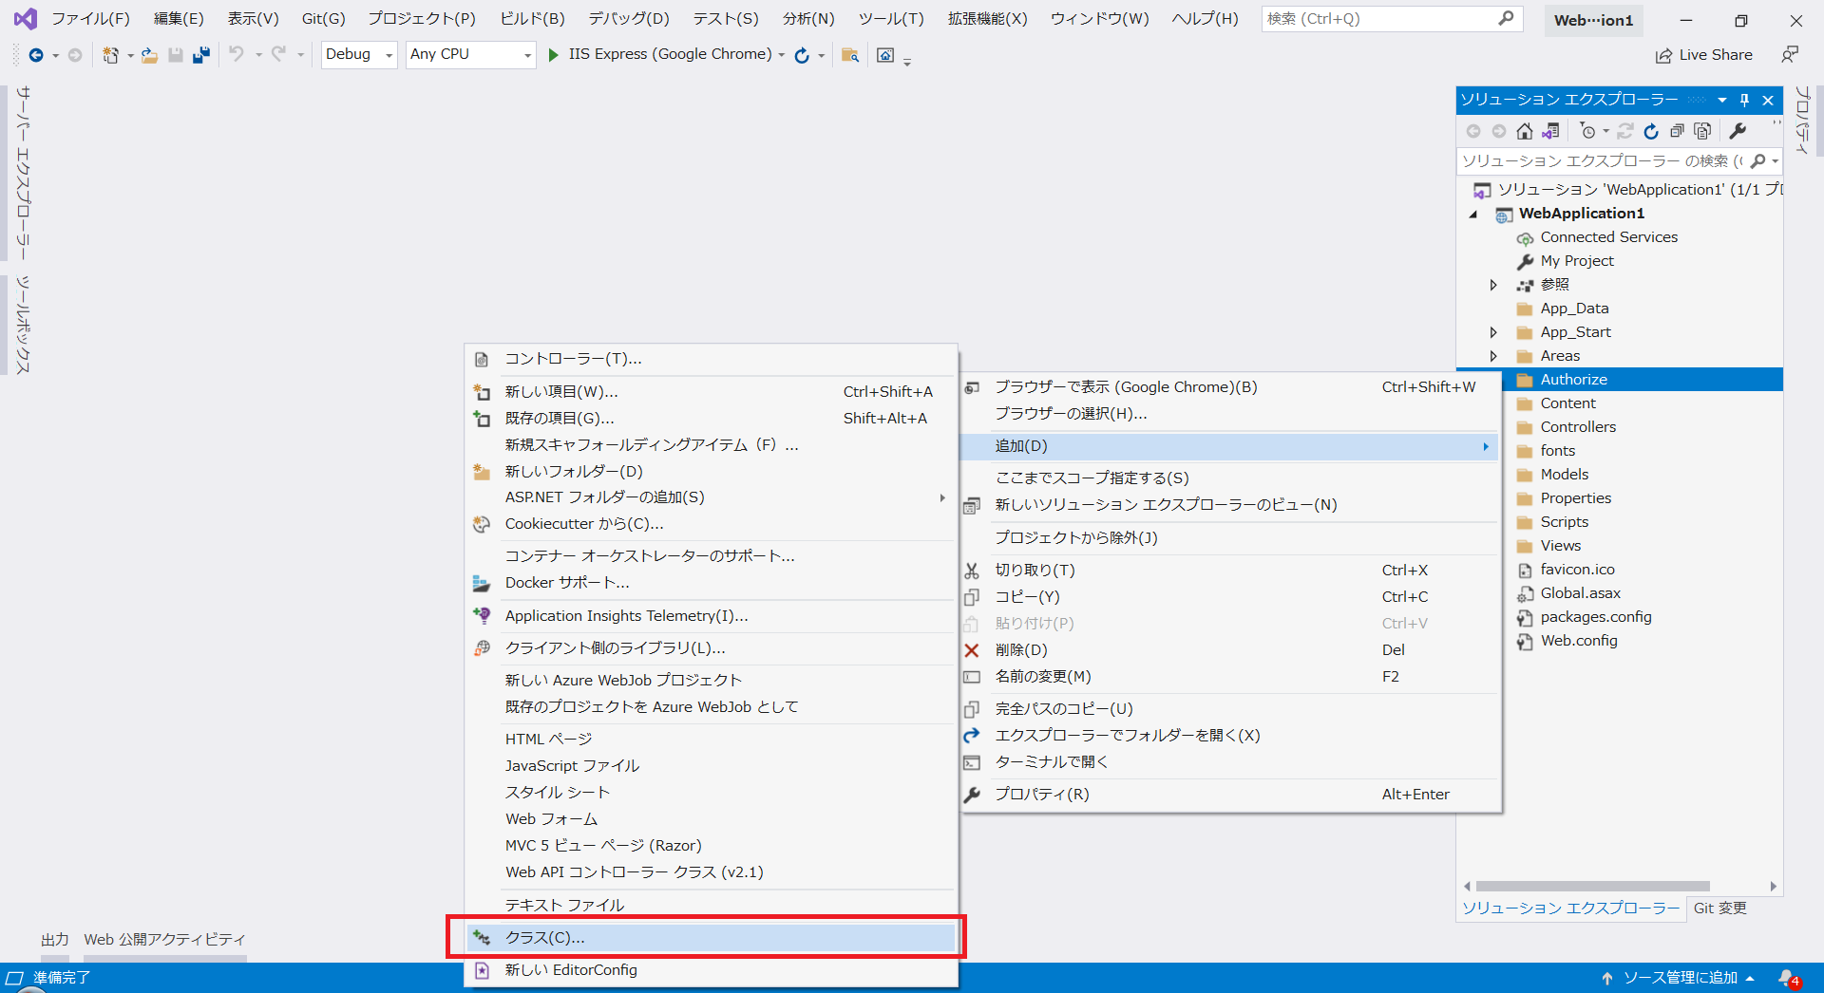Screen dimensions: 1824x993
Task: Open Solution Explorer properties wrench icon
Action: [x=1739, y=132]
